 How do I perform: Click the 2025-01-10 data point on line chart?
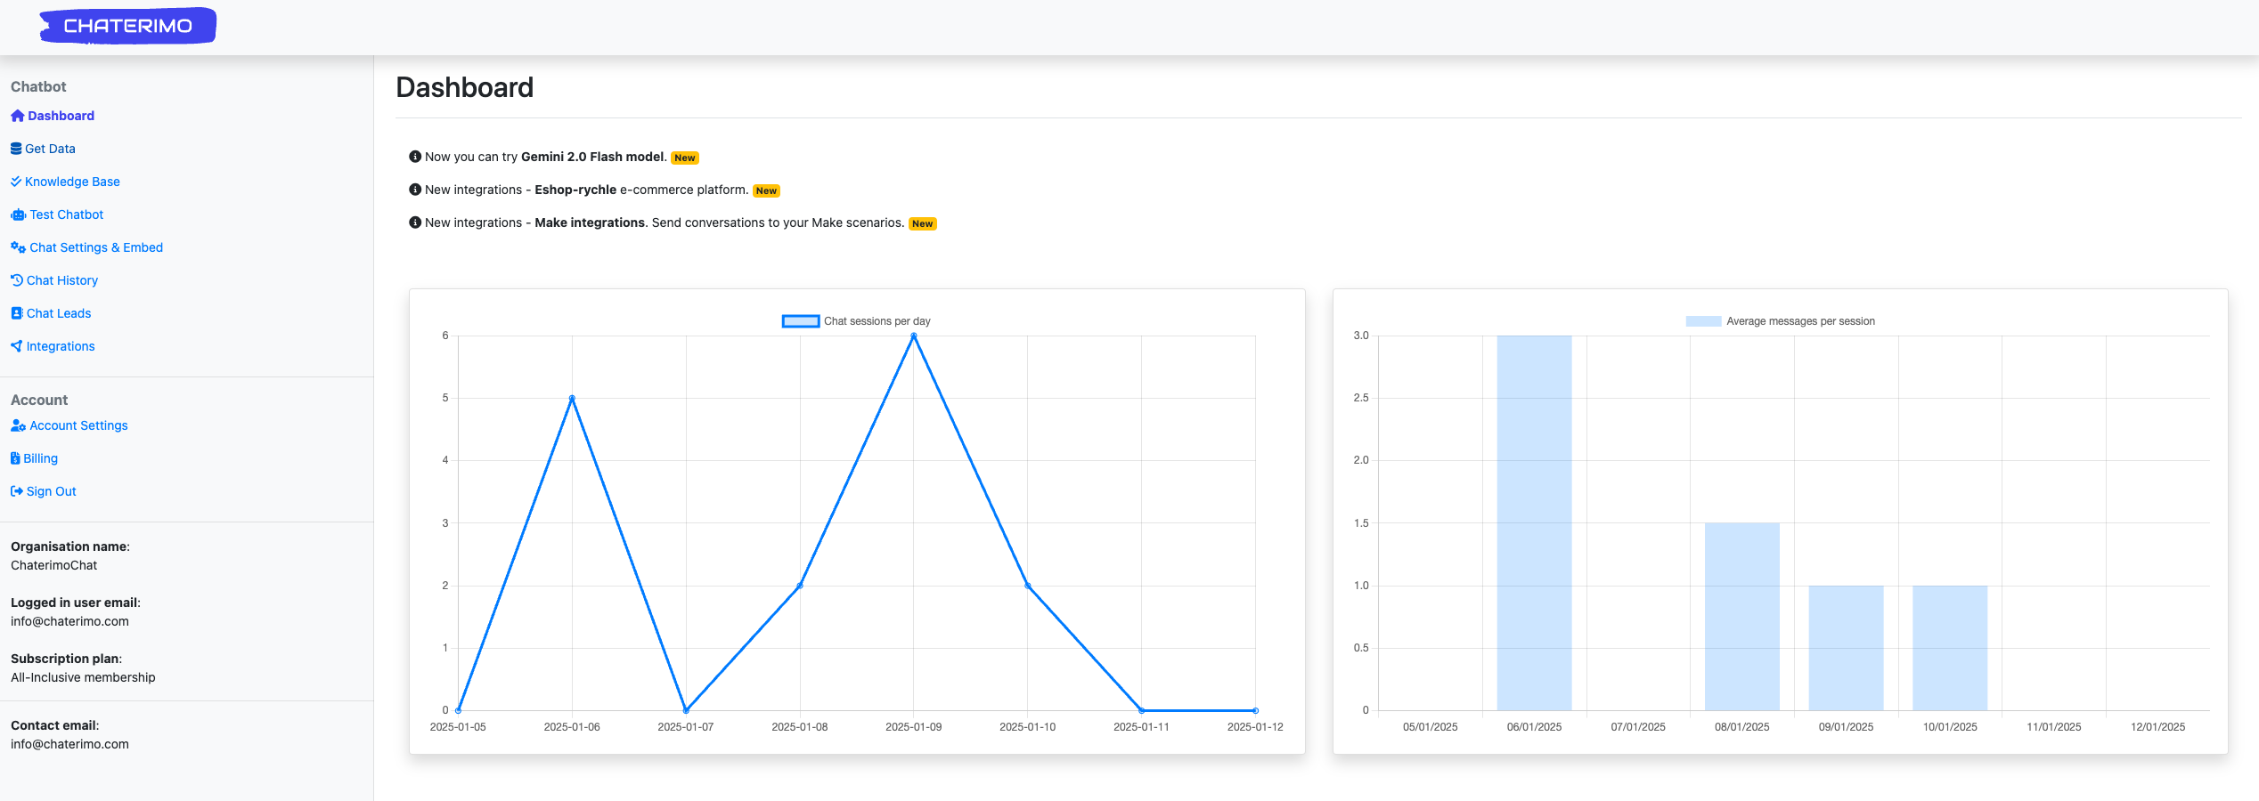[1028, 586]
